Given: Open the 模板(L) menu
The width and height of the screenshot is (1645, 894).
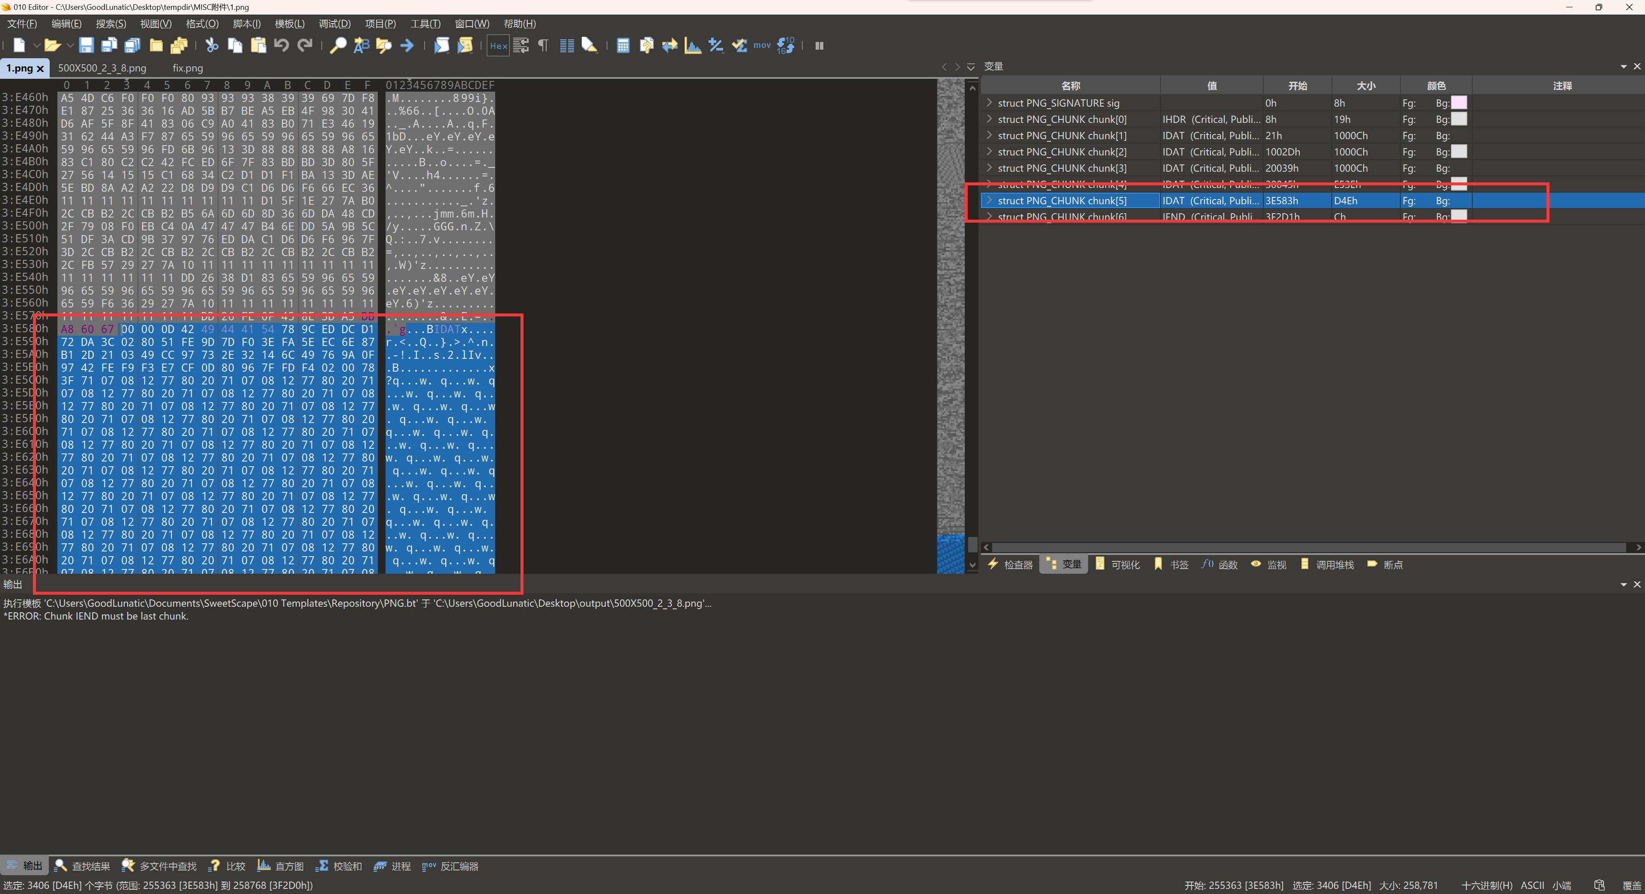Looking at the screenshot, I should point(290,24).
